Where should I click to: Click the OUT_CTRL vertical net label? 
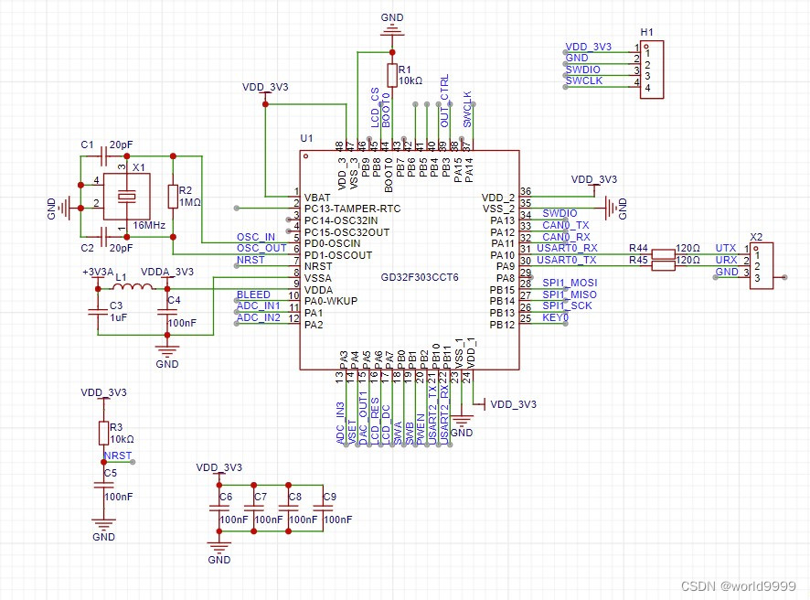point(444,101)
